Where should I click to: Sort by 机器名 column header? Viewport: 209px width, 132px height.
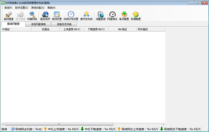[x=46, y=29]
